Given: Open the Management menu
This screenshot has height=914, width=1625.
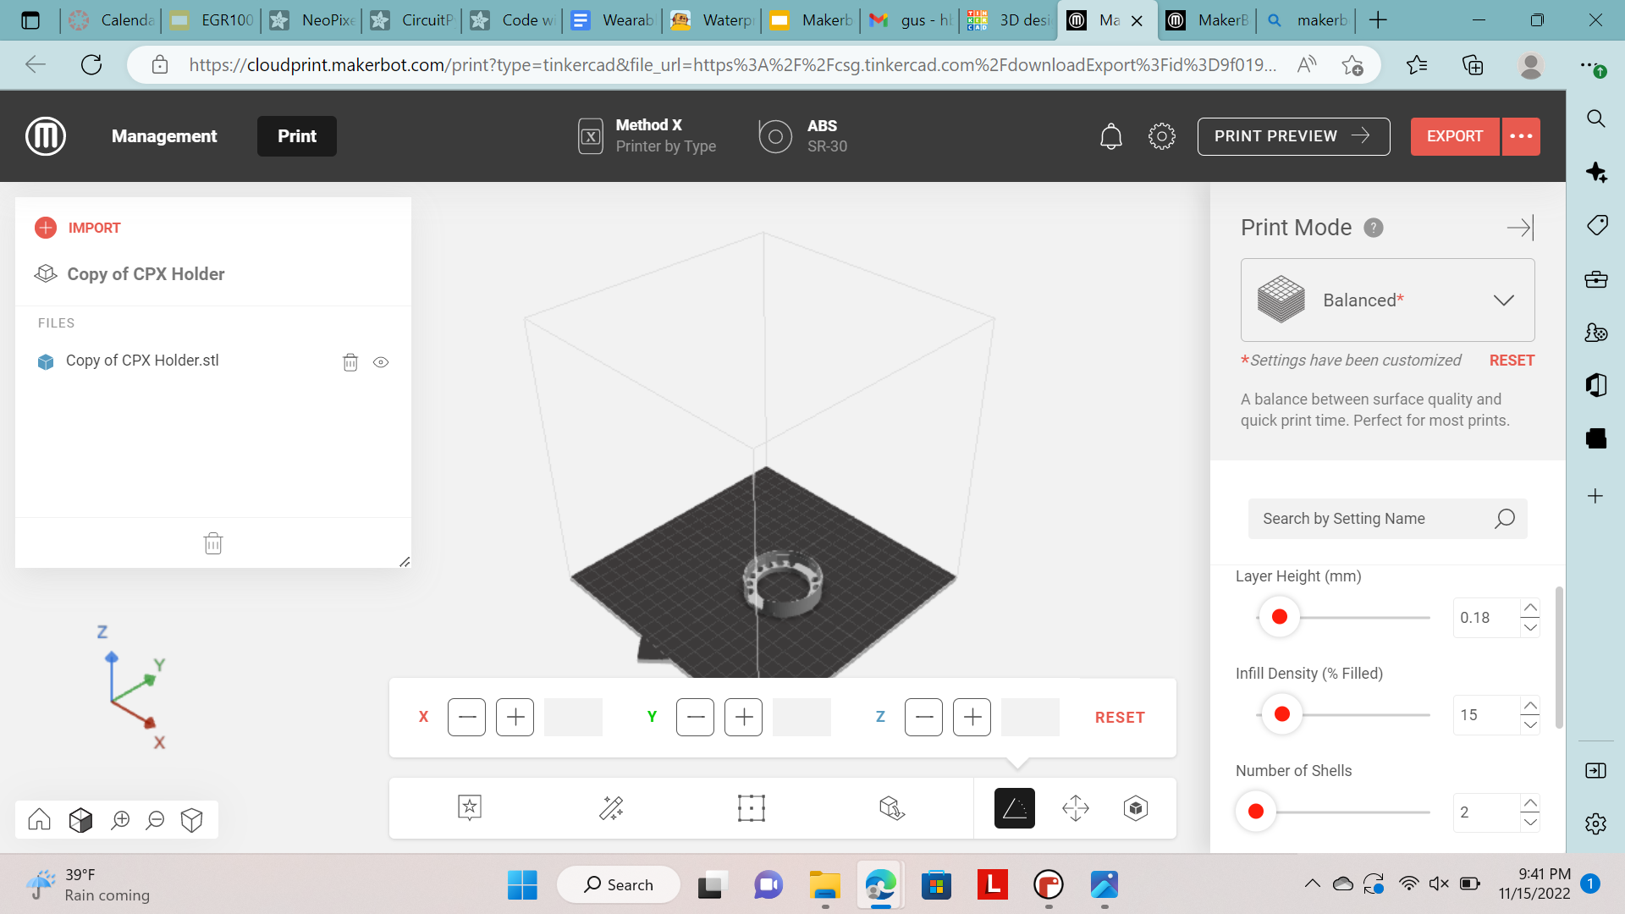Looking at the screenshot, I should [164, 135].
